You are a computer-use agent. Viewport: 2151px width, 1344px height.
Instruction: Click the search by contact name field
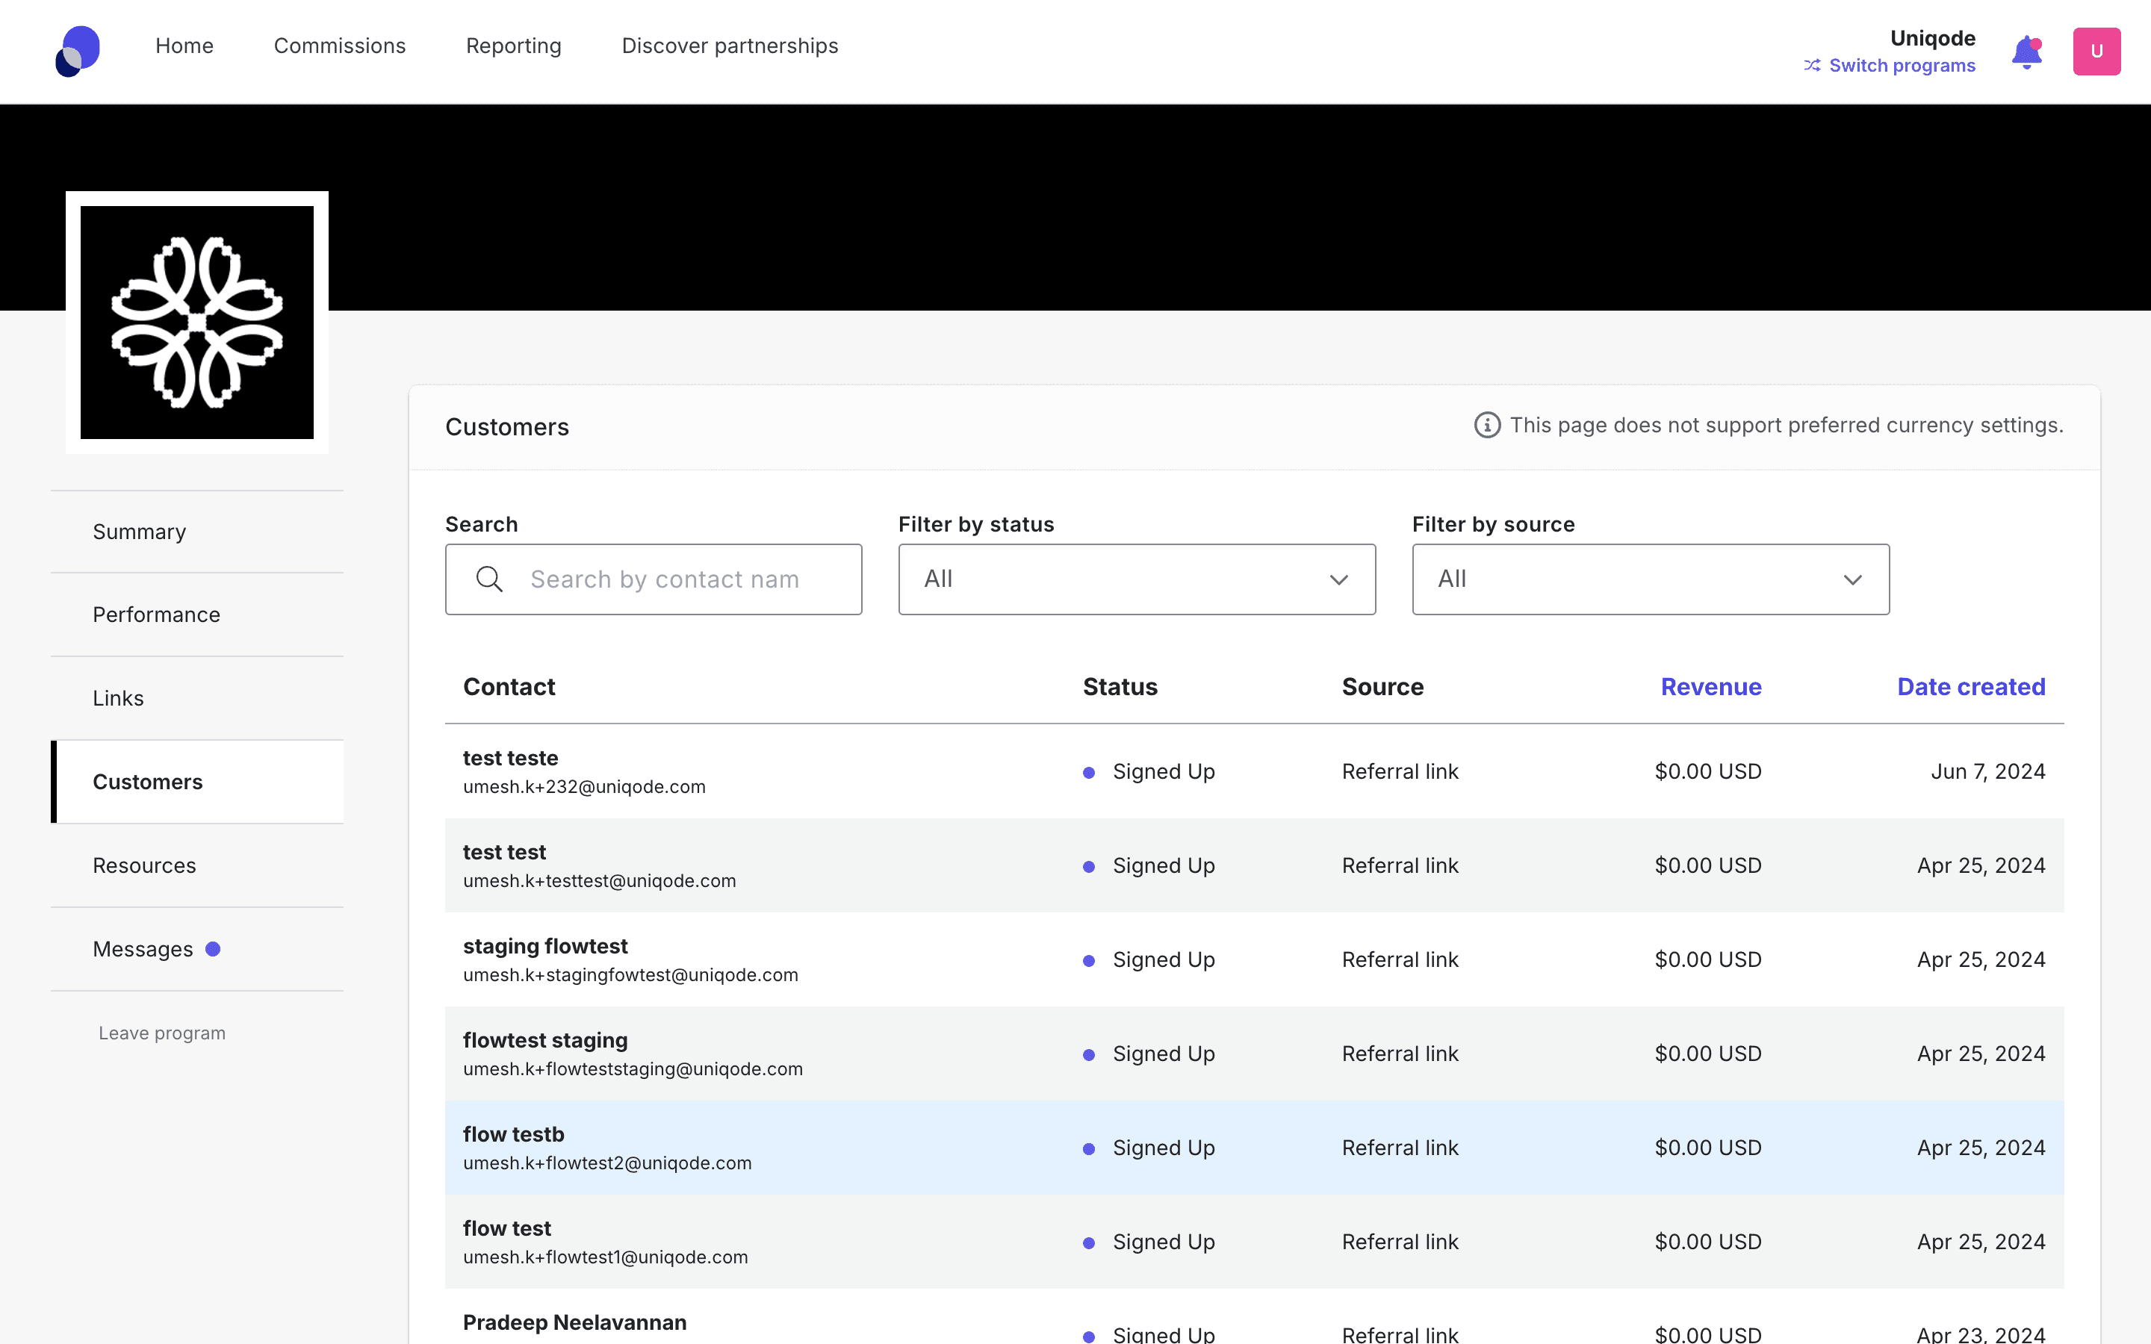tap(675, 579)
